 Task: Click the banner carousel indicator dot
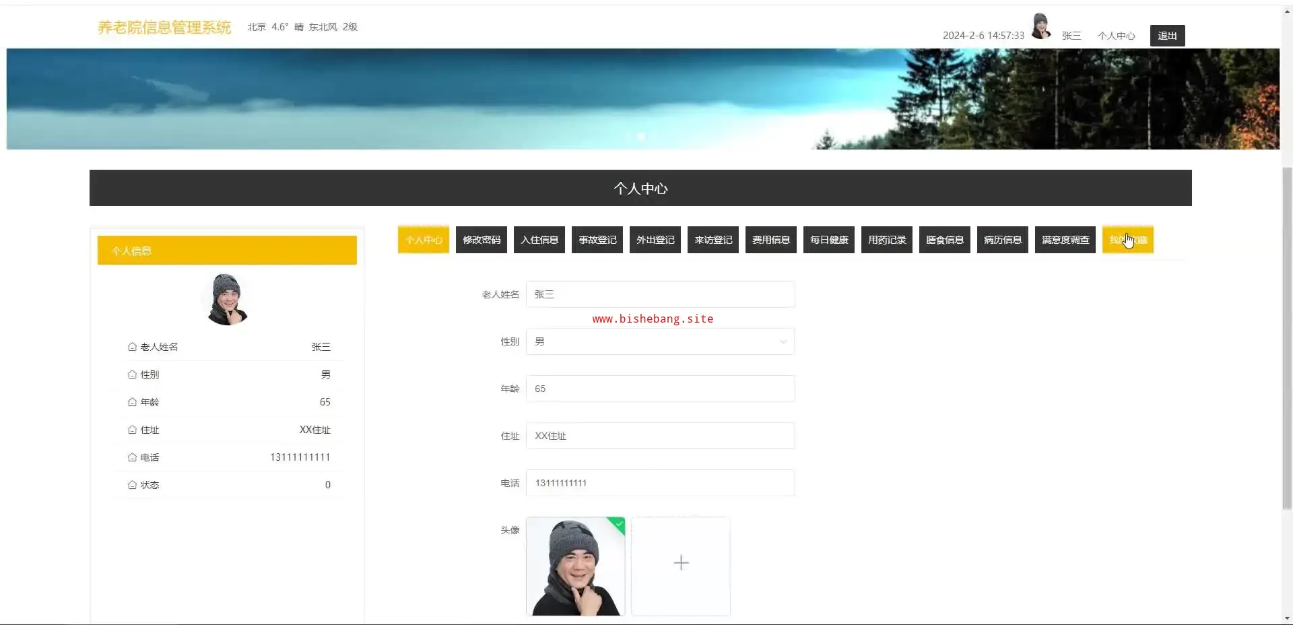click(641, 137)
